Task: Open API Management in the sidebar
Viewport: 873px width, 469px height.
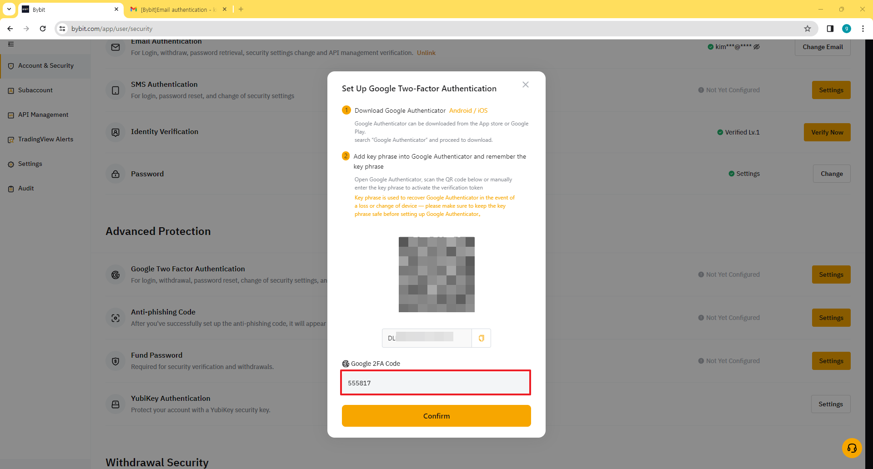Action: (43, 115)
